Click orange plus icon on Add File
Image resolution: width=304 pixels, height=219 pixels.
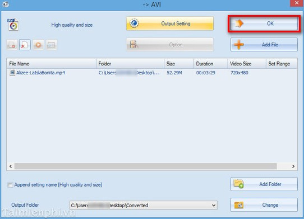pyautogui.click(x=239, y=45)
